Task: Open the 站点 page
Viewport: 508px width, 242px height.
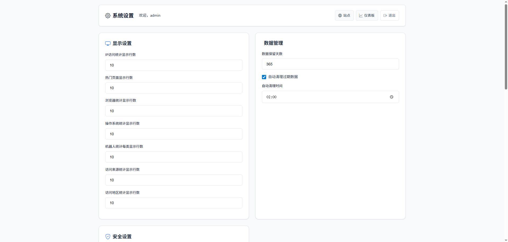Action: click(344, 16)
